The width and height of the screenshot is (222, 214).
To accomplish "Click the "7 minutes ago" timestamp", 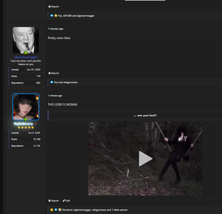I will [x=55, y=29].
